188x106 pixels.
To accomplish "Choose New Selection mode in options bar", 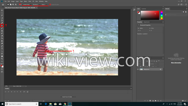I will pyautogui.click(x=8, y=5).
